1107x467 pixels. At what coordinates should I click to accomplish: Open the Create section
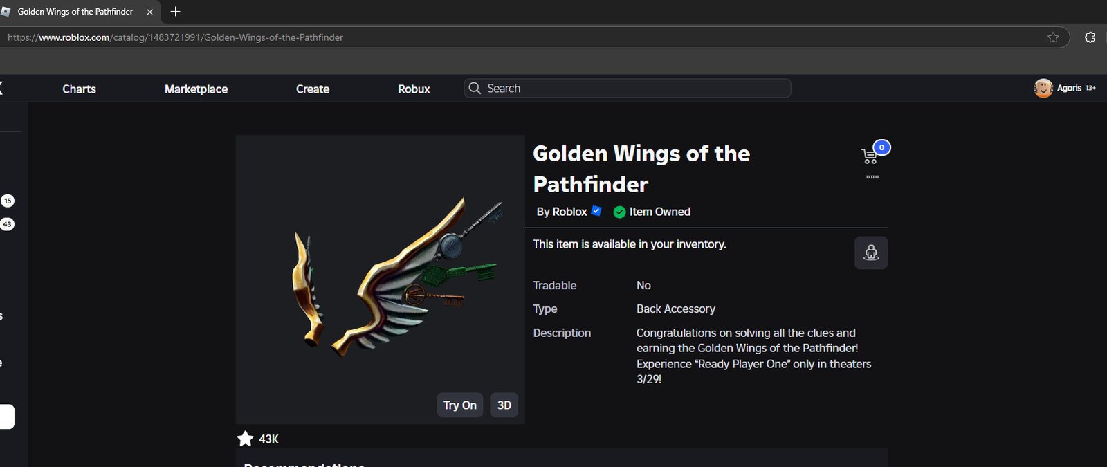click(313, 89)
